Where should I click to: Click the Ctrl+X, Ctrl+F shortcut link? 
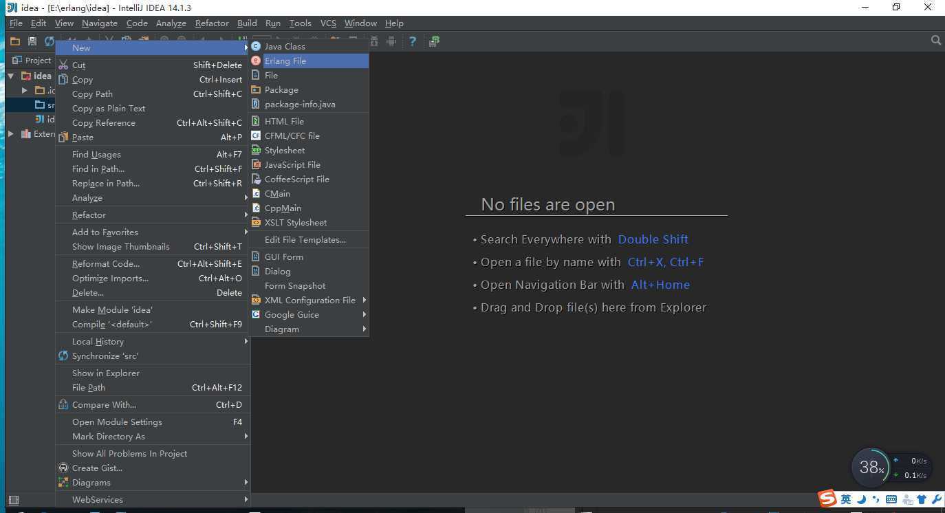coord(666,262)
